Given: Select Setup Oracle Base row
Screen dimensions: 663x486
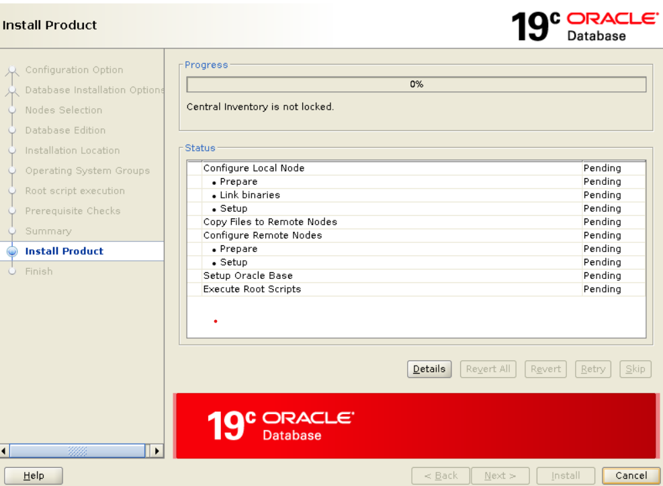Looking at the screenshot, I should pyautogui.click(x=416, y=276).
